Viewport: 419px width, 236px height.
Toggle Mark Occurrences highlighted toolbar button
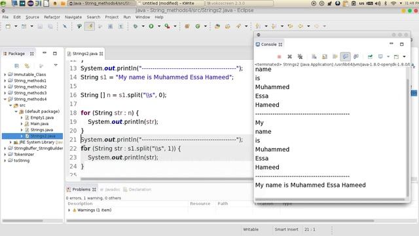[x=90, y=26]
